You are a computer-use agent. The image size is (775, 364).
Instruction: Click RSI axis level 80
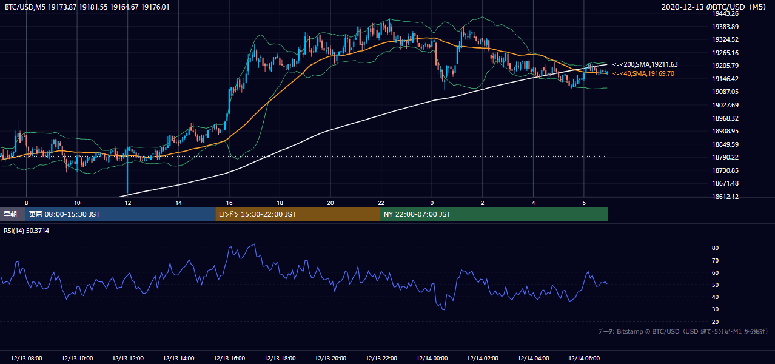[x=716, y=248]
